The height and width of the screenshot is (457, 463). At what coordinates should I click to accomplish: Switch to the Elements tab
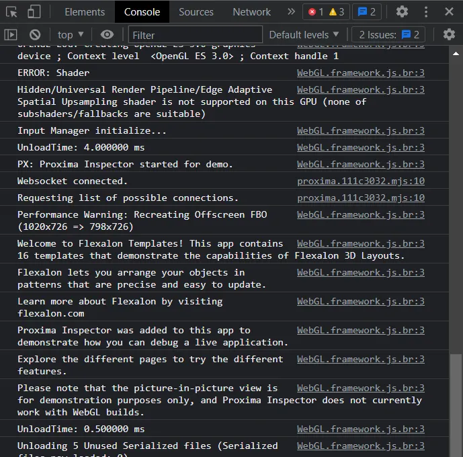click(85, 12)
